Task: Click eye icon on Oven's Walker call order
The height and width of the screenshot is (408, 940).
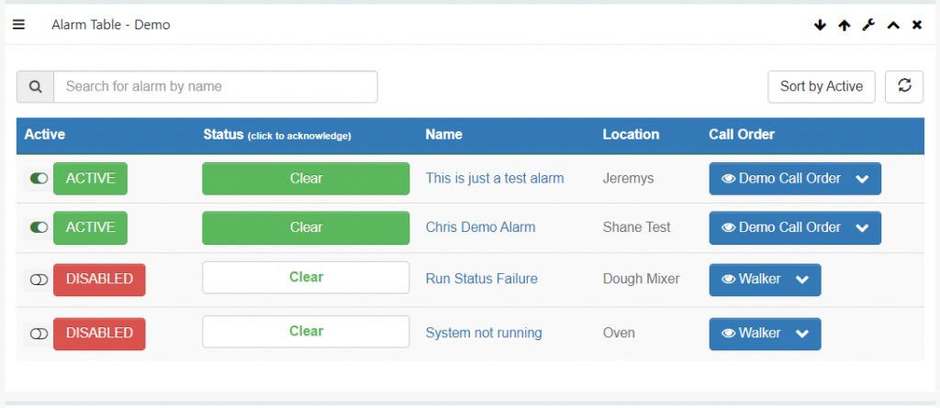Action: [728, 333]
